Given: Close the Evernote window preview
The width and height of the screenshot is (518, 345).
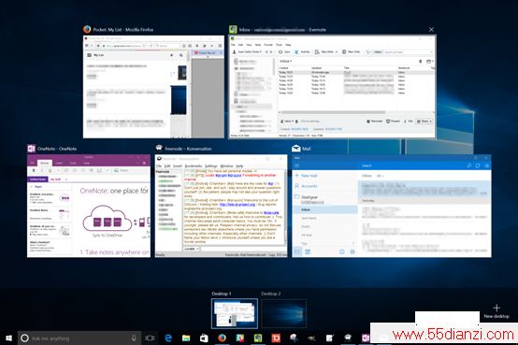Looking at the screenshot, I should click(x=431, y=29).
